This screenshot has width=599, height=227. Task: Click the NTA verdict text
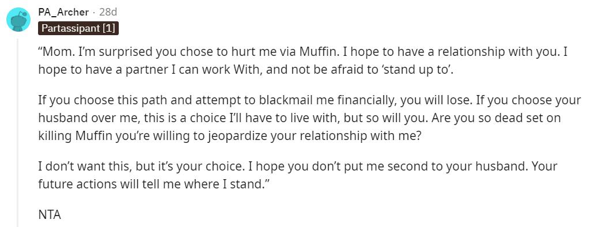tap(50, 215)
